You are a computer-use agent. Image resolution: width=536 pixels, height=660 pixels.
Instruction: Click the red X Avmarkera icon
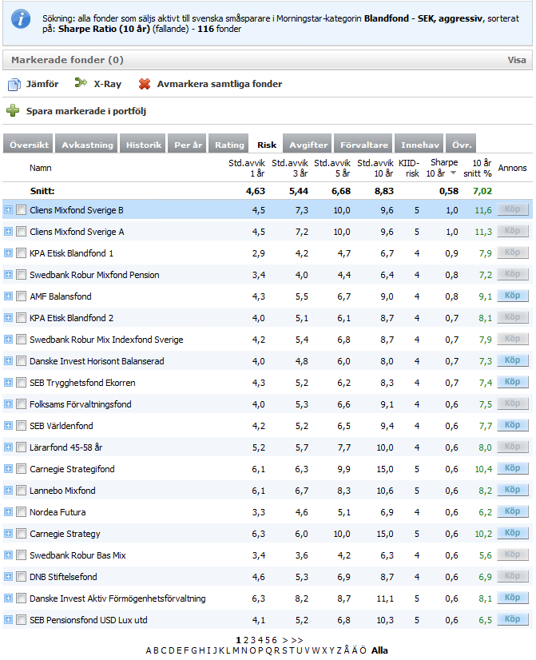(145, 84)
